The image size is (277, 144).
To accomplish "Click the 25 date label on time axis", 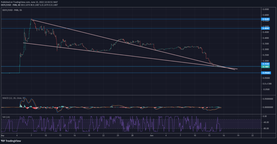I will [x=118, y=135].
